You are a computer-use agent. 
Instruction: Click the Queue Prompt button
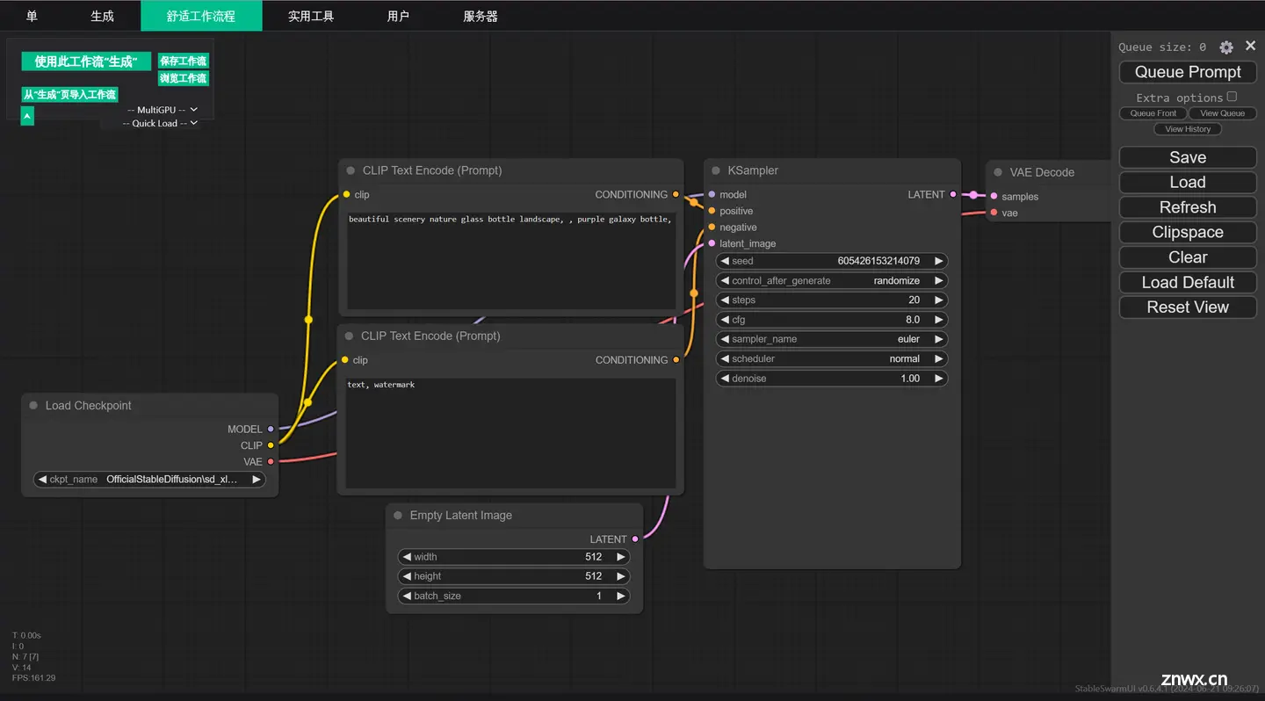click(1188, 72)
